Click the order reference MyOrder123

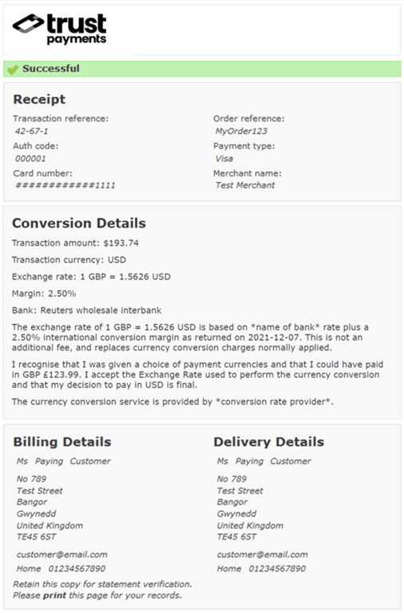pyautogui.click(x=241, y=132)
